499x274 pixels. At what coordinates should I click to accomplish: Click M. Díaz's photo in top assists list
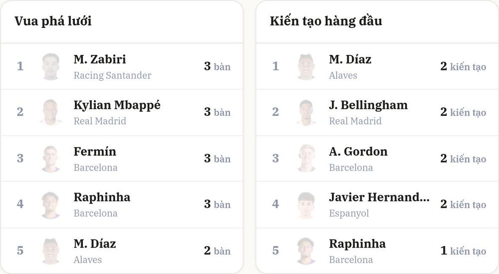pyautogui.click(x=306, y=66)
